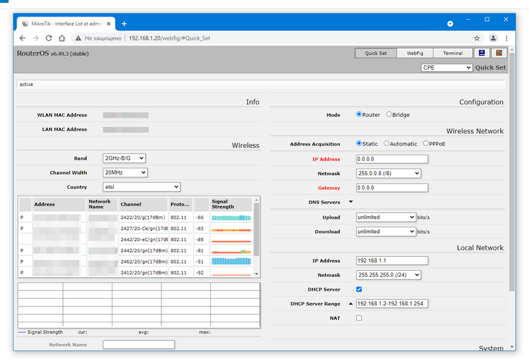Click the wireless IP Address field 0.0.0.0
This screenshot has width=529, height=364.
click(392, 159)
